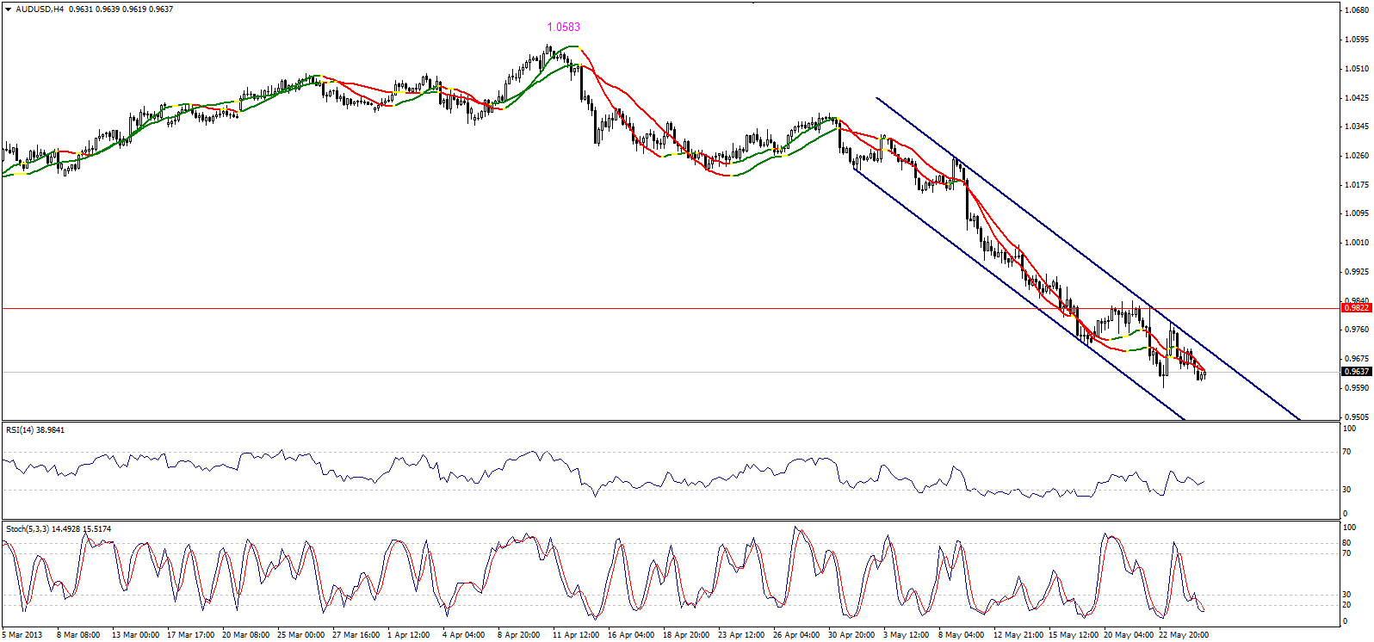Select the 13 Mar 00:00 time label
This screenshot has width=1374, height=642.
(135, 635)
